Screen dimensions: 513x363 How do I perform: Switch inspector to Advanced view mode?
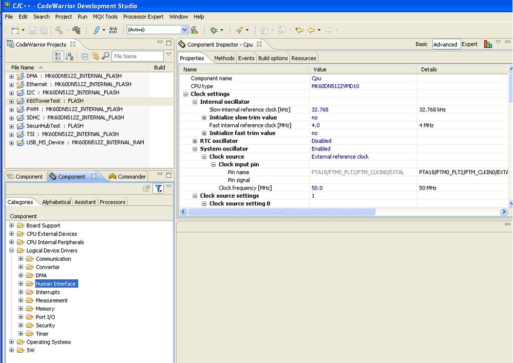[x=445, y=44]
